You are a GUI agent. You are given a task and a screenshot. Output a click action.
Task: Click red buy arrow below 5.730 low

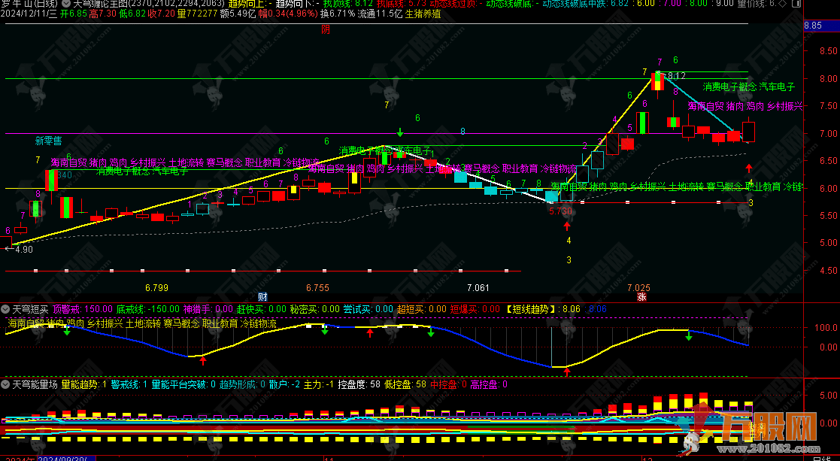[567, 226]
